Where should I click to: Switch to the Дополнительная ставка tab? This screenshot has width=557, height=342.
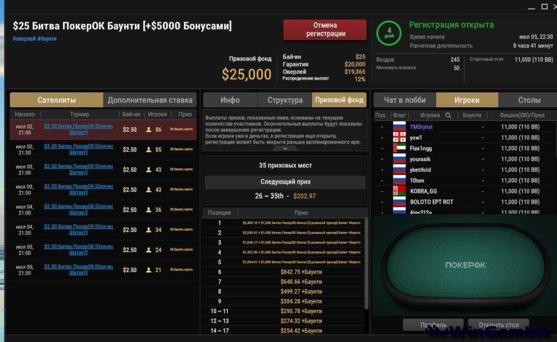point(150,100)
